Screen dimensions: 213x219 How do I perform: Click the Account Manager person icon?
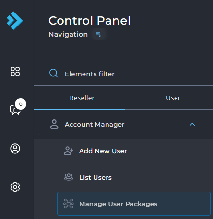pyautogui.click(x=54, y=124)
